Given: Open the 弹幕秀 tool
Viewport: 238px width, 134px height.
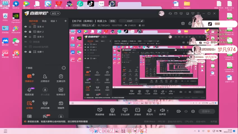Looking at the screenshot, I should (x=61, y=105).
